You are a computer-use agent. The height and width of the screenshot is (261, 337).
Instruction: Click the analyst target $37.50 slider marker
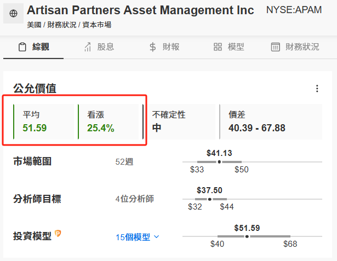(210, 199)
